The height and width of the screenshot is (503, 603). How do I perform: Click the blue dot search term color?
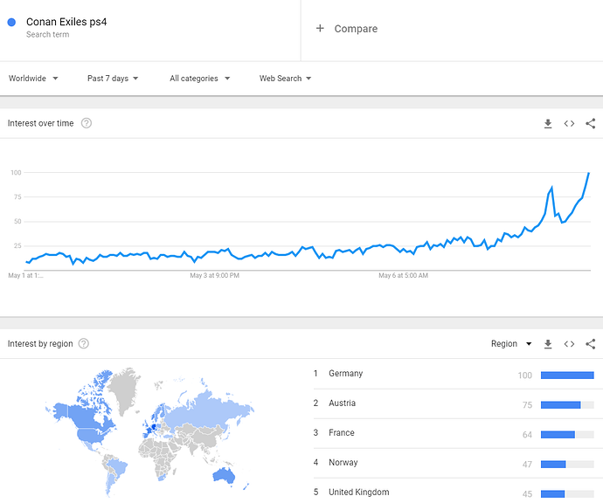pos(11,23)
